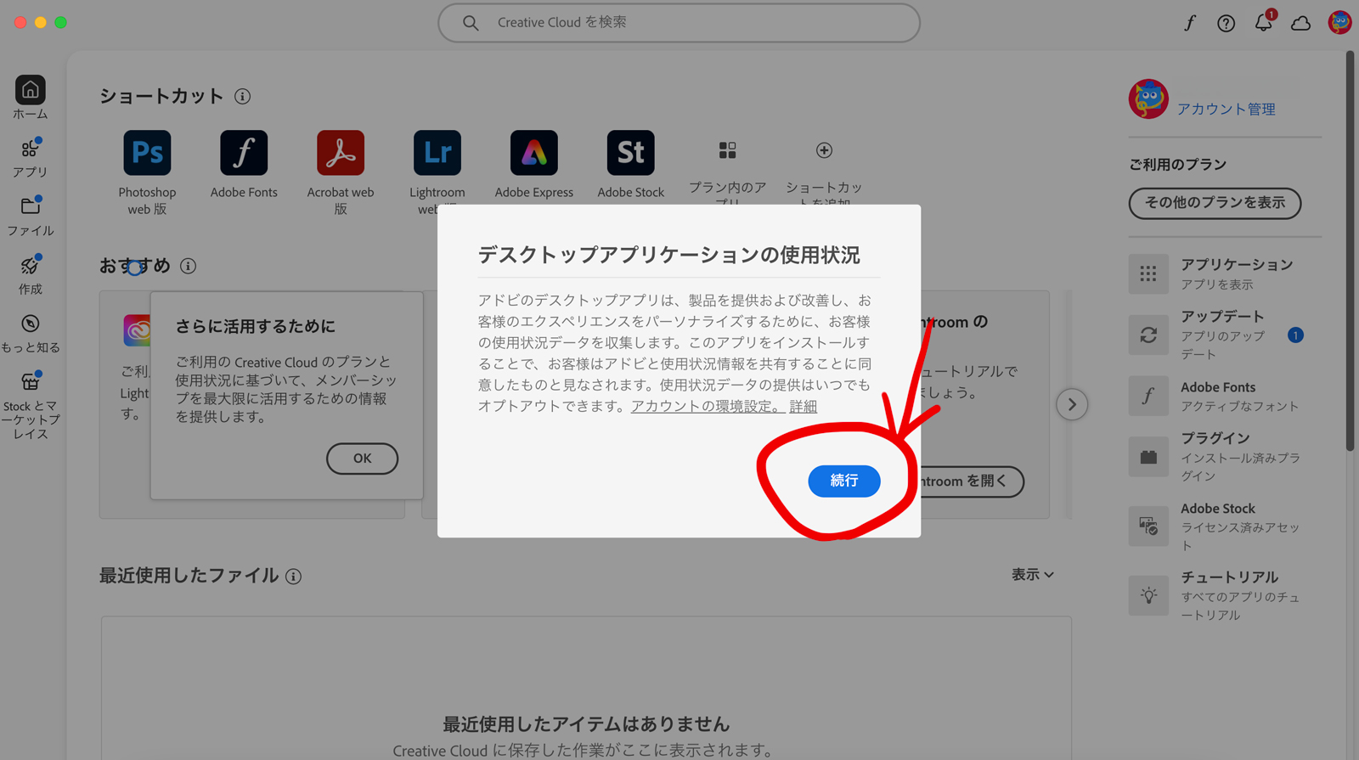Image resolution: width=1359 pixels, height=760 pixels.
Task: Open Adobe Express shortcut icon
Action: click(x=533, y=153)
